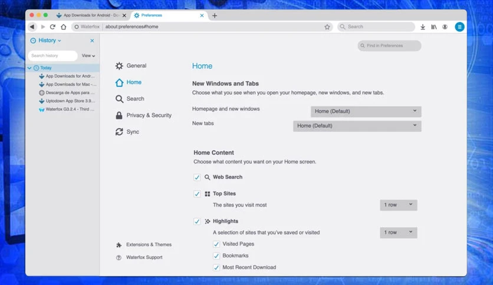Open history entry Descarga de Apps para

[67, 92]
